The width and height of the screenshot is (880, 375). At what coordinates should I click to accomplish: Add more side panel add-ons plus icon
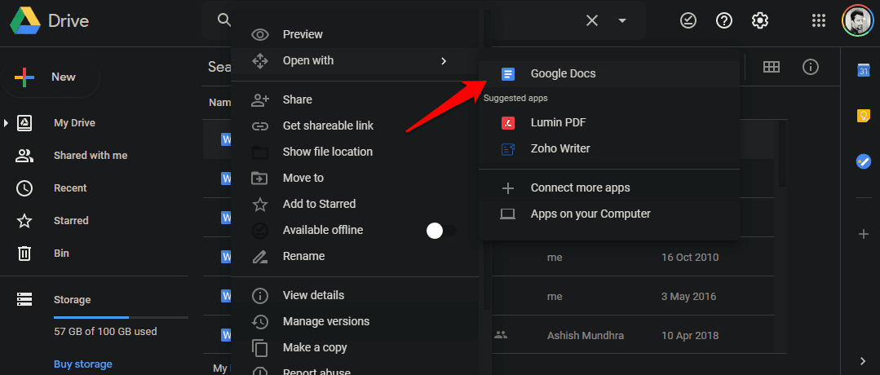point(864,234)
